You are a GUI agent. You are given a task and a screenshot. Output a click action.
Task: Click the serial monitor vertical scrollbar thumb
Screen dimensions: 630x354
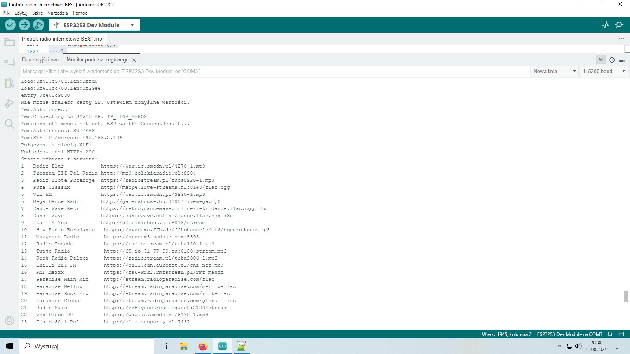(x=626, y=296)
